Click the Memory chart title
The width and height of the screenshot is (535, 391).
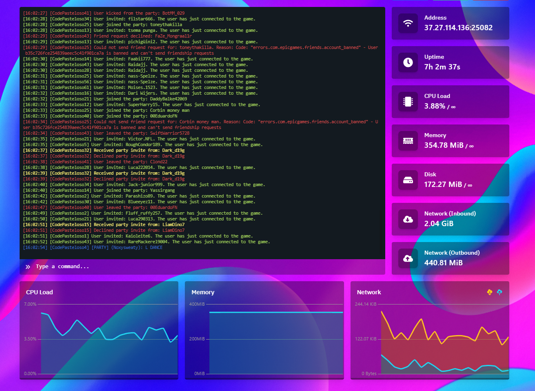point(203,292)
